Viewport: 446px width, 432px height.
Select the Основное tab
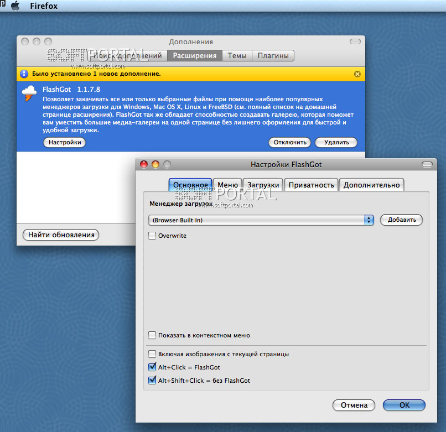pos(190,185)
